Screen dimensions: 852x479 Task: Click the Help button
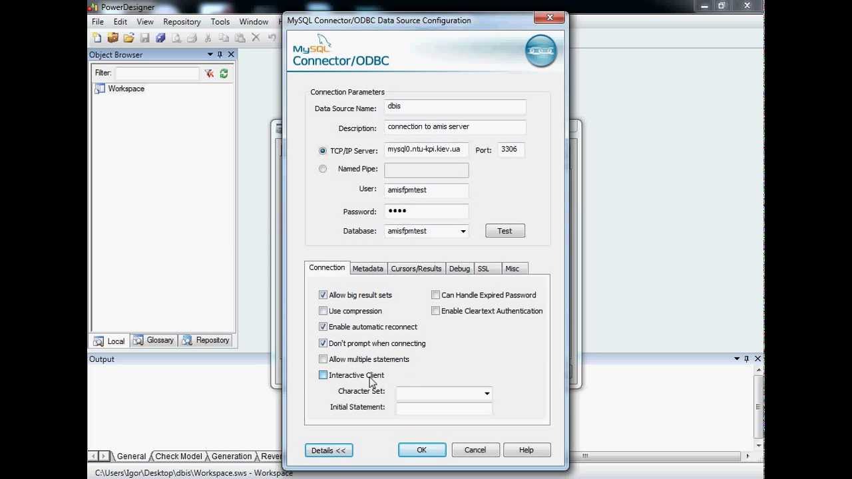[x=527, y=450]
